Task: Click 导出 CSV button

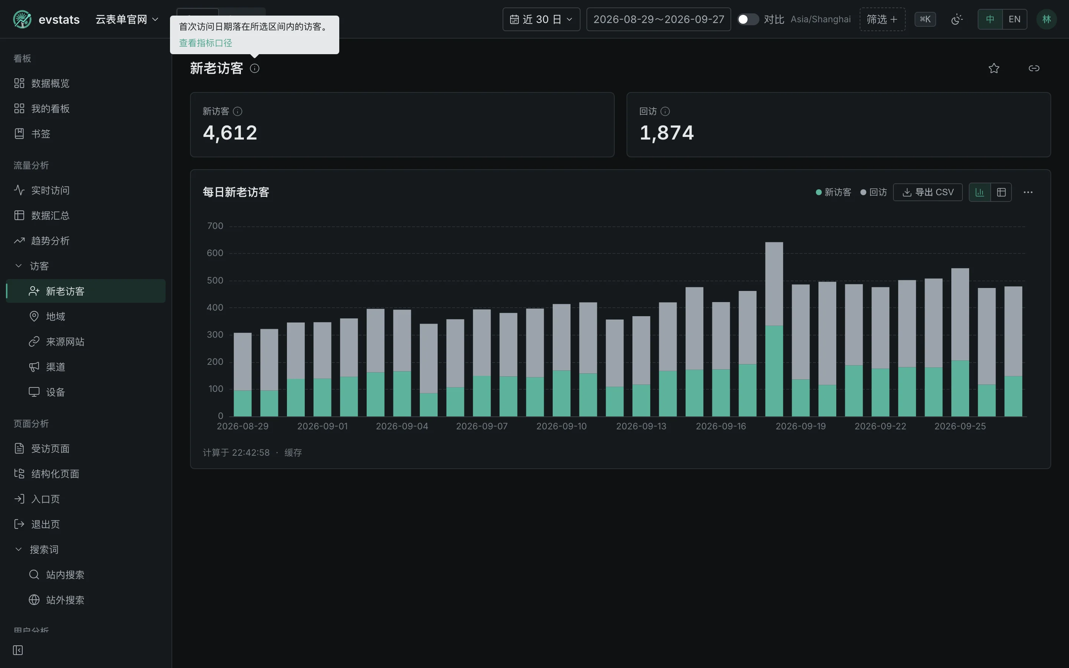Action: click(928, 192)
